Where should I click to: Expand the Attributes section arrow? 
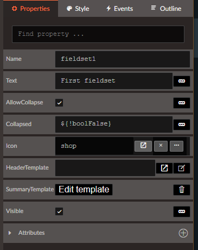(x=10, y=233)
